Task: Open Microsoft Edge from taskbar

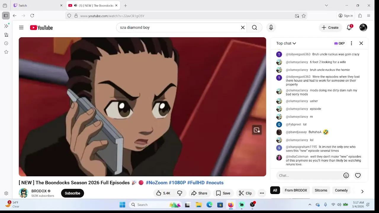Action: pos(209,205)
